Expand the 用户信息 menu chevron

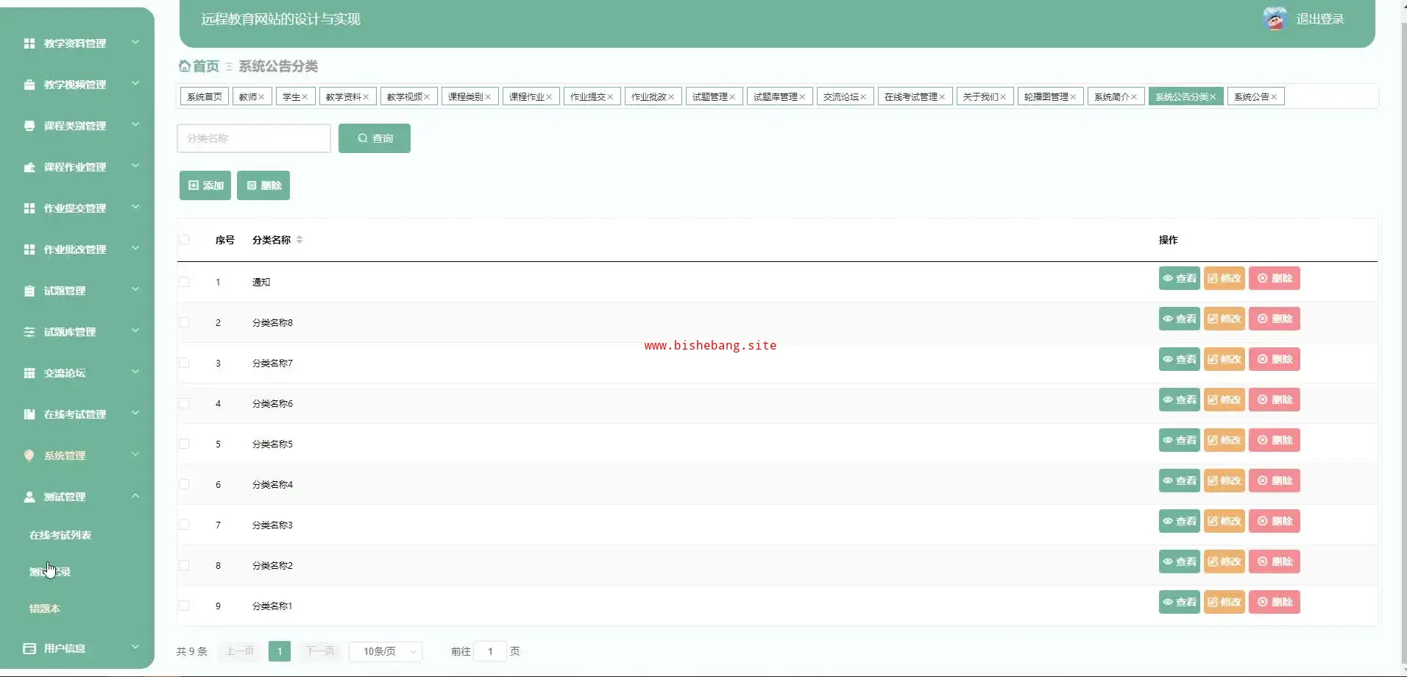(135, 647)
